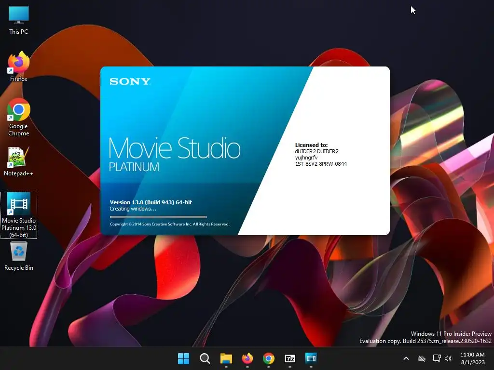Switch to Firefox in the taskbar
The height and width of the screenshot is (370, 494).
coord(247,358)
